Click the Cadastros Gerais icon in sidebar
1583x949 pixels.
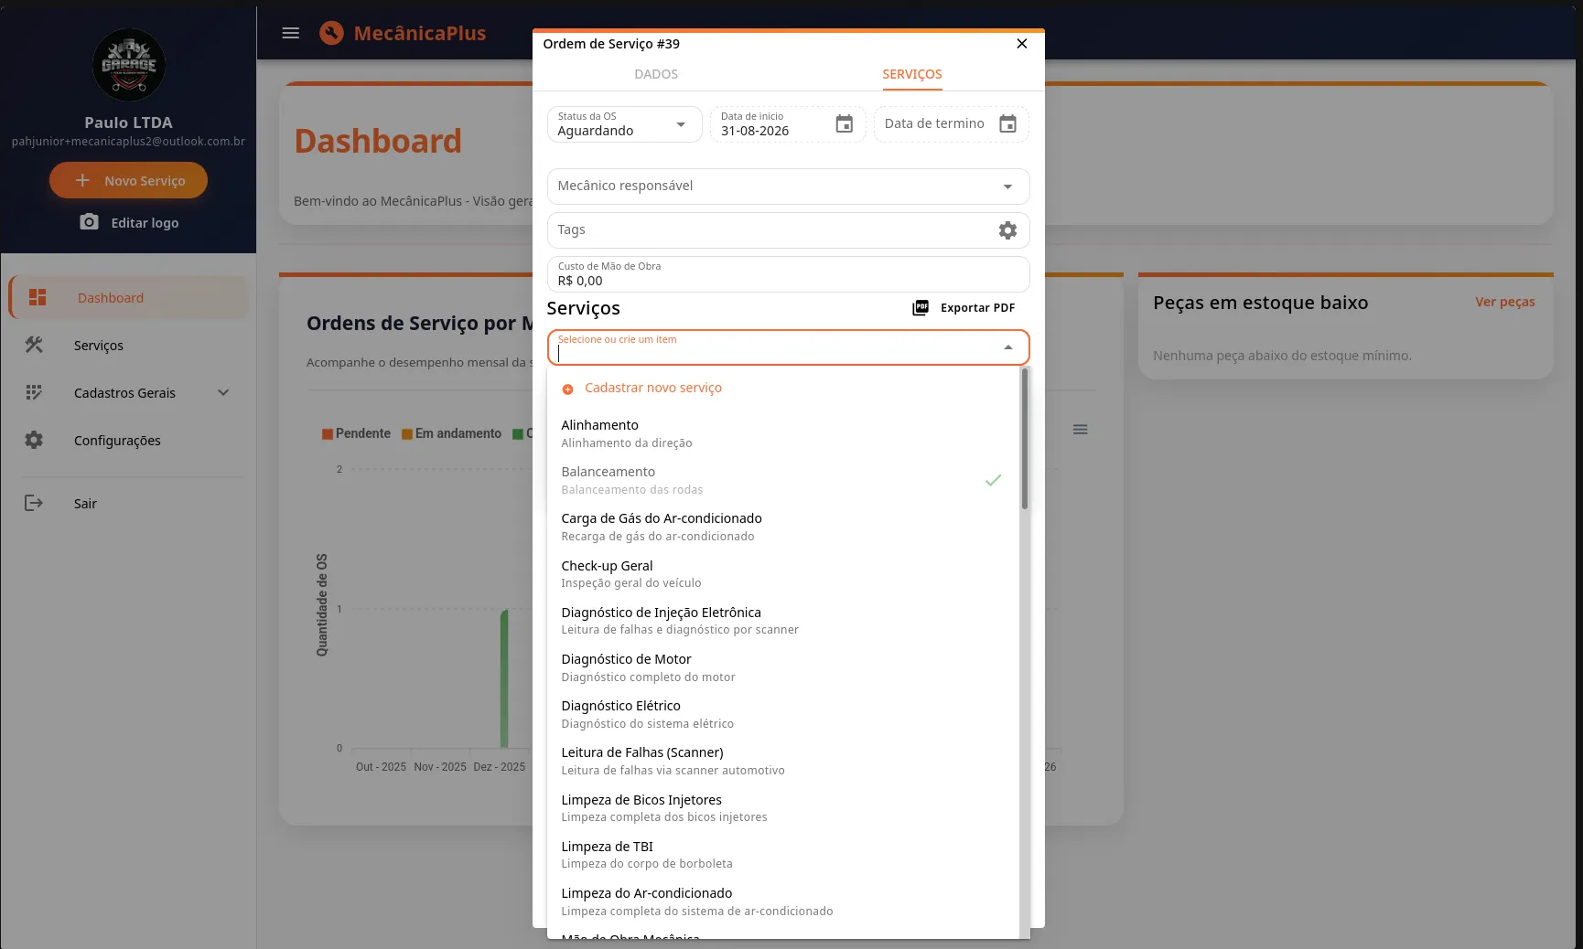tap(34, 392)
